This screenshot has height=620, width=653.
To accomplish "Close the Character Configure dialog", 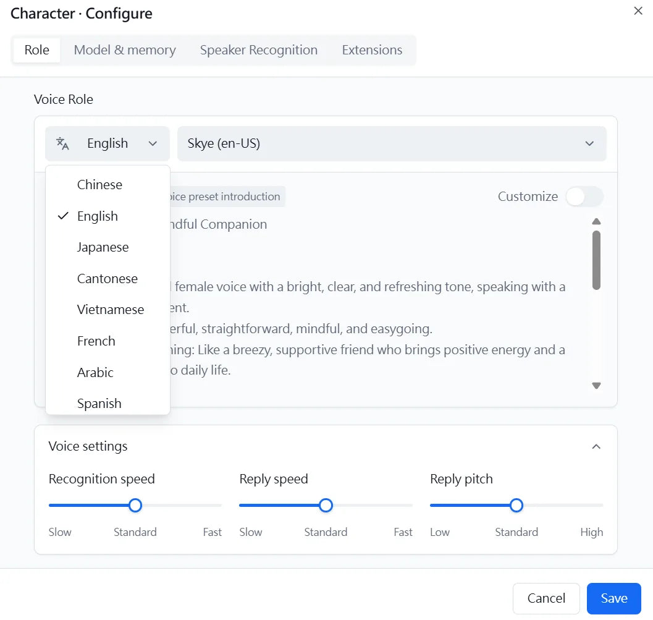I will [638, 11].
